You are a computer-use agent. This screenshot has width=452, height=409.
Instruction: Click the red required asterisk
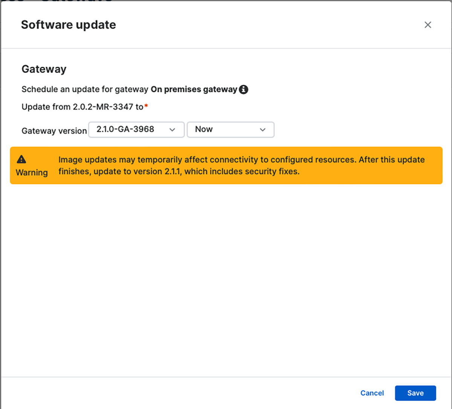(x=146, y=107)
